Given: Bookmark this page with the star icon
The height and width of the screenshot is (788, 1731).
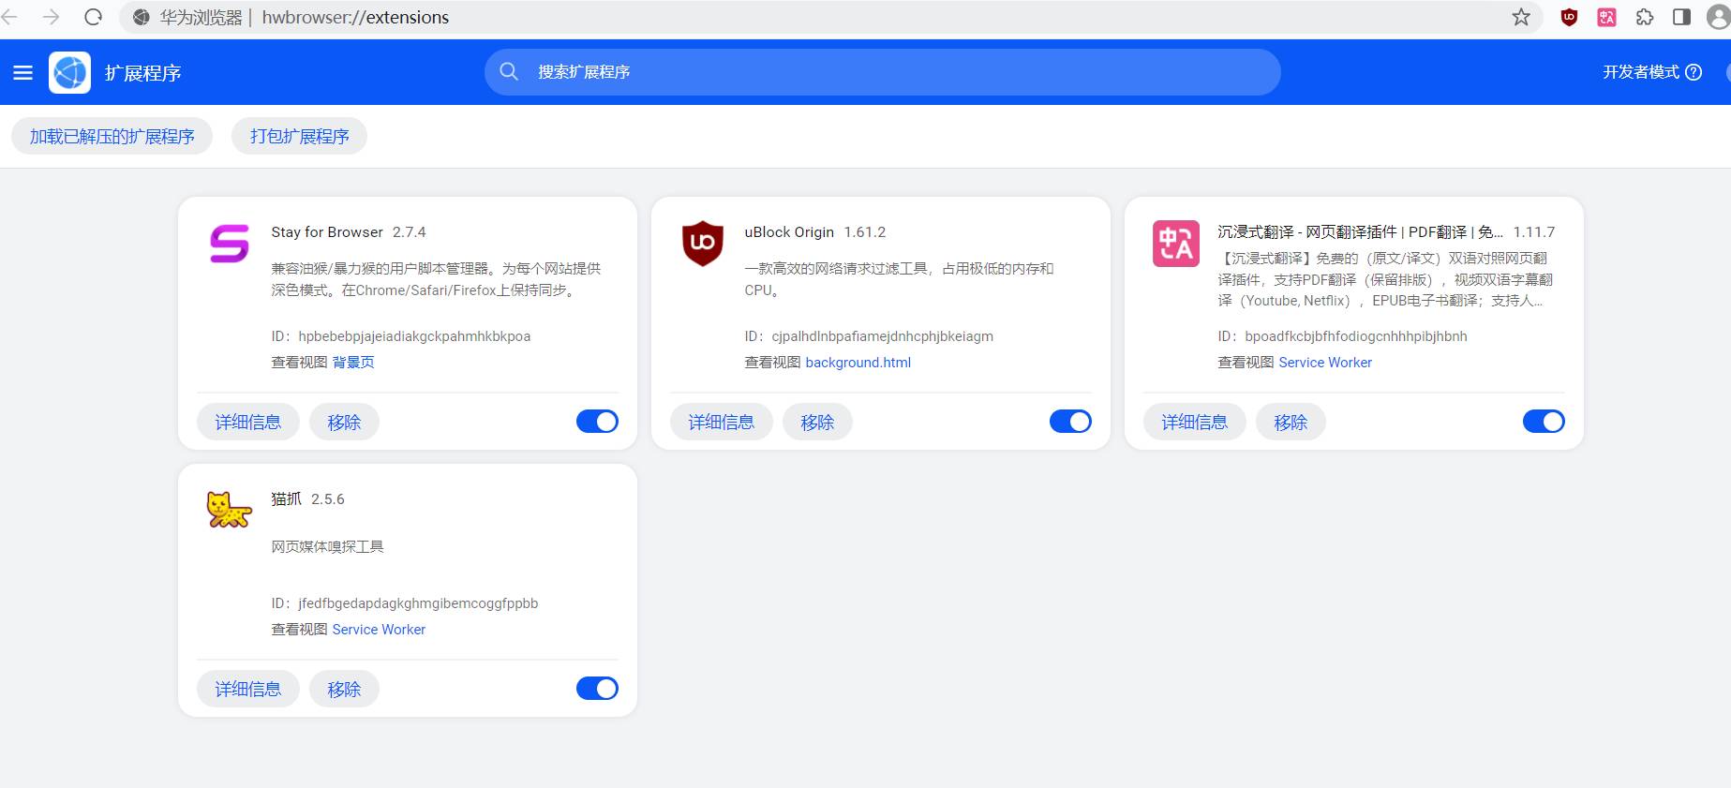Looking at the screenshot, I should [x=1521, y=17].
